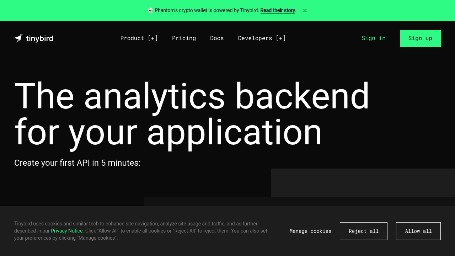455x256 pixels.
Task: Open Manage cookies preferences
Action: pyautogui.click(x=310, y=231)
